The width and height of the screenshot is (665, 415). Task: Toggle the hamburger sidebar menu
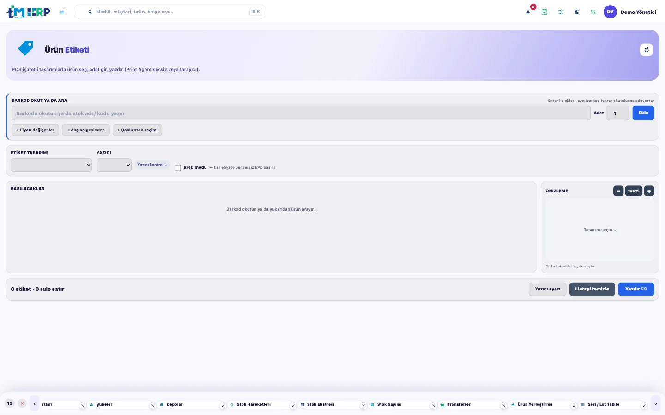pyautogui.click(x=62, y=12)
